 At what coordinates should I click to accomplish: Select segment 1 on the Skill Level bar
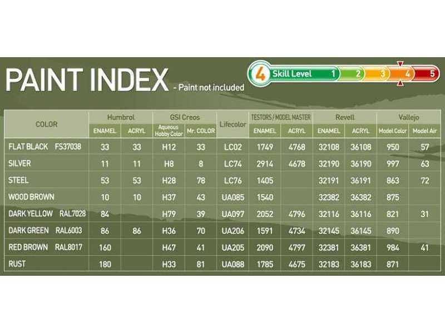click(333, 74)
